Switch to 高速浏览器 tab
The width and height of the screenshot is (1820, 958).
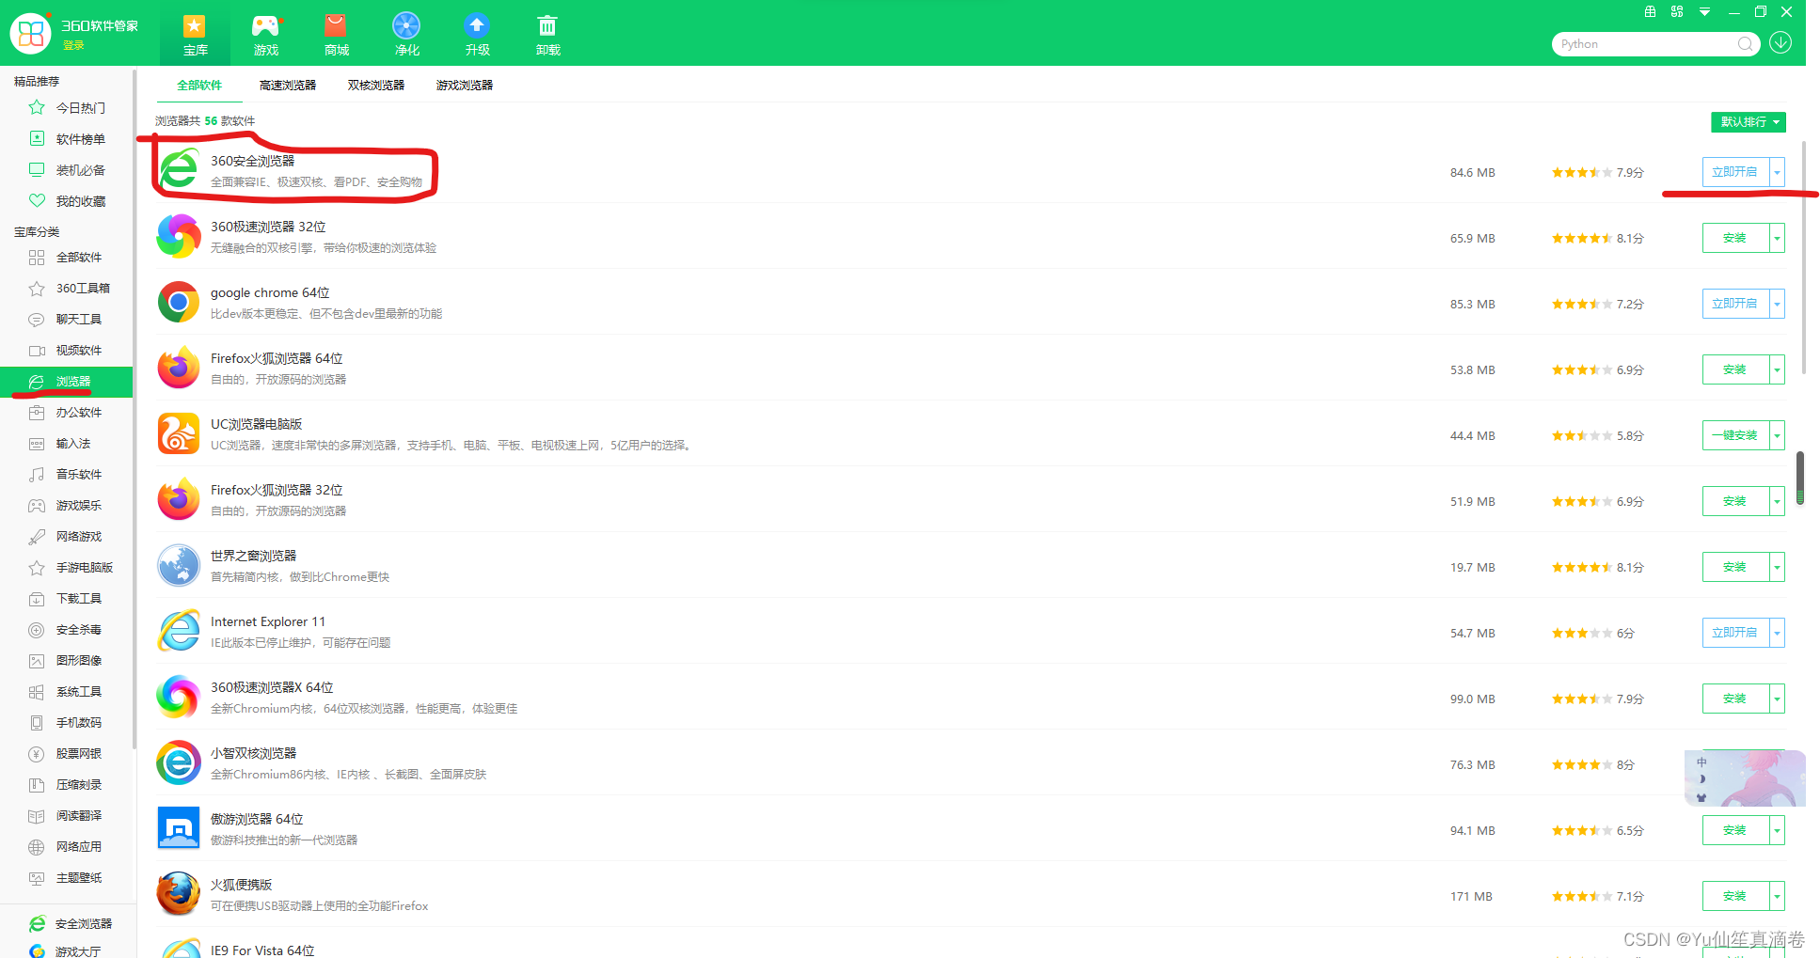point(288,86)
